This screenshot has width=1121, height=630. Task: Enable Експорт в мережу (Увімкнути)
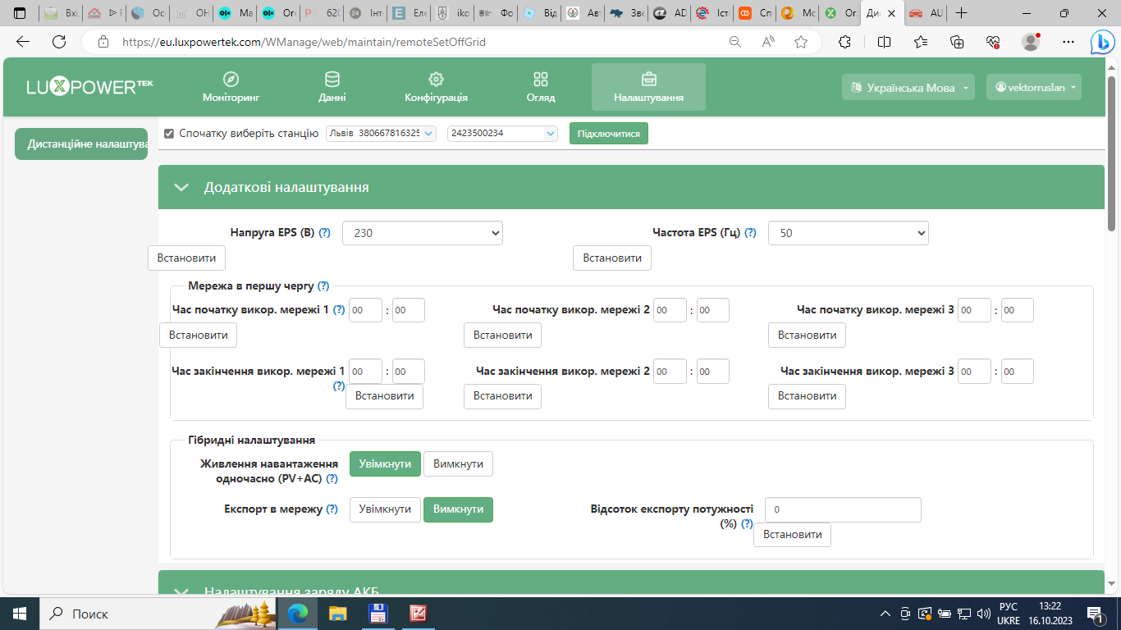[385, 509]
